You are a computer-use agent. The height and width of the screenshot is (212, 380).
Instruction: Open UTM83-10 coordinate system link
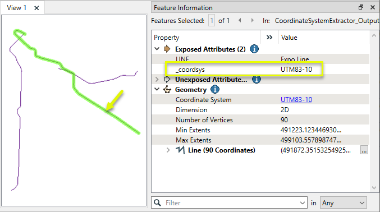pos(296,100)
